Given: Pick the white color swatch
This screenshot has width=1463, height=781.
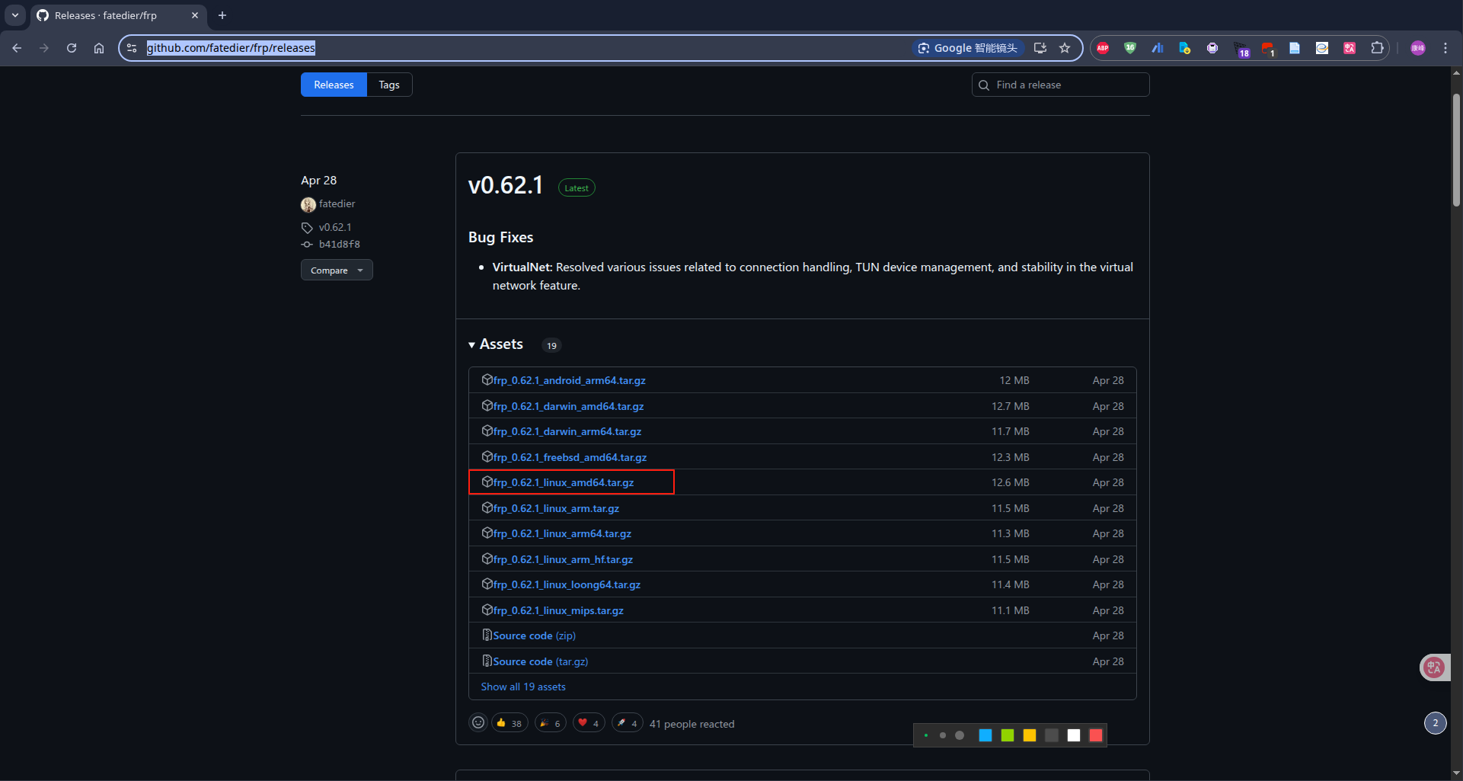Looking at the screenshot, I should [x=1074, y=735].
